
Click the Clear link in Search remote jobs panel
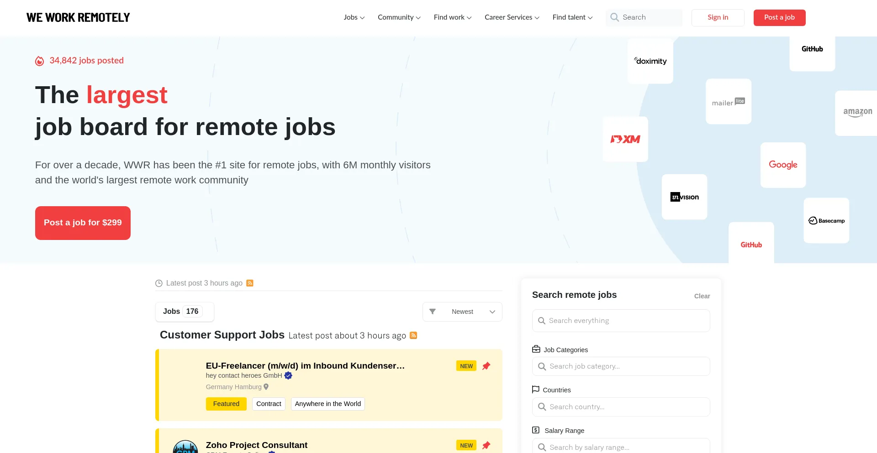tap(702, 296)
